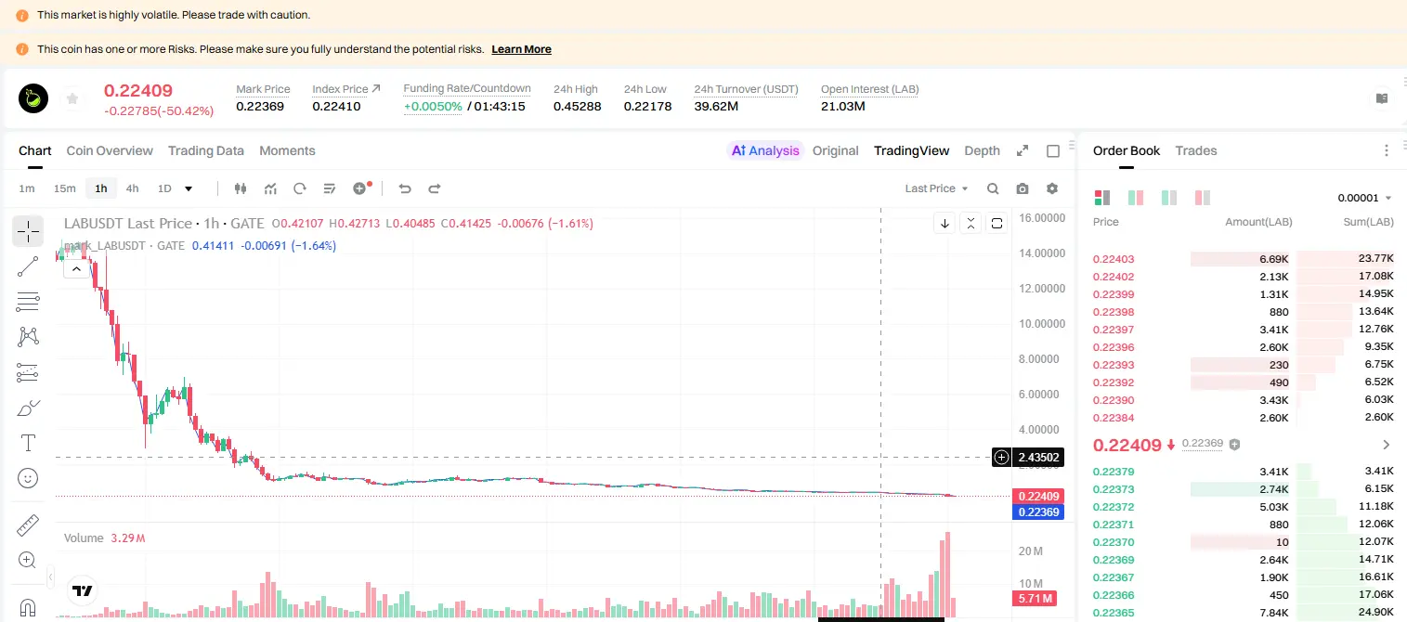Screen dimensions: 1407x622
Task: Toggle the magnet mode tool
Action: (x=28, y=608)
